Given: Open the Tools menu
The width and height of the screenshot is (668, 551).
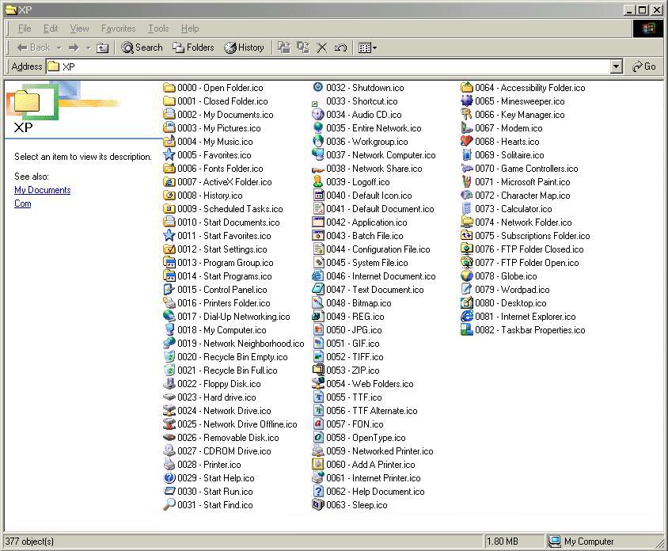Looking at the screenshot, I should pos(158,28).
